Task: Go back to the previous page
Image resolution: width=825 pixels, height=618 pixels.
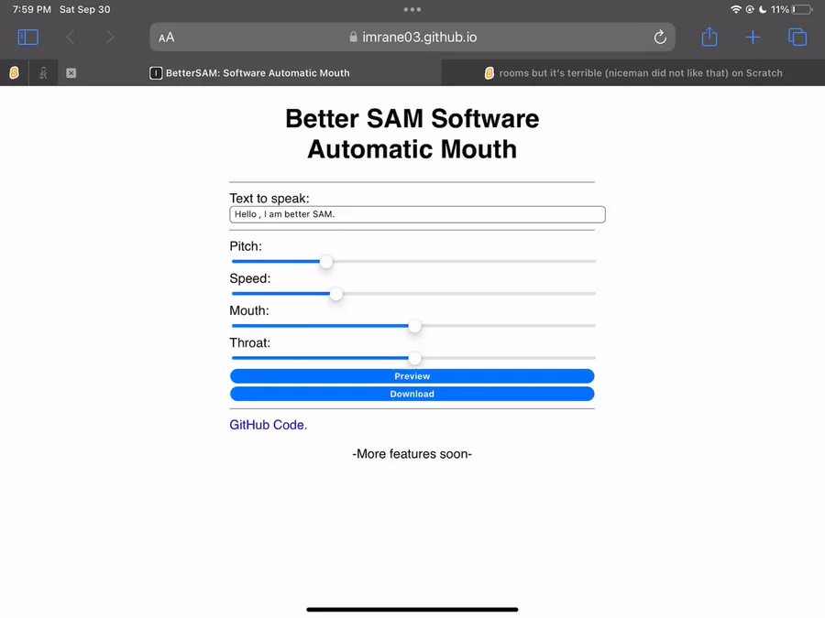Action: [x=71, y=38]
